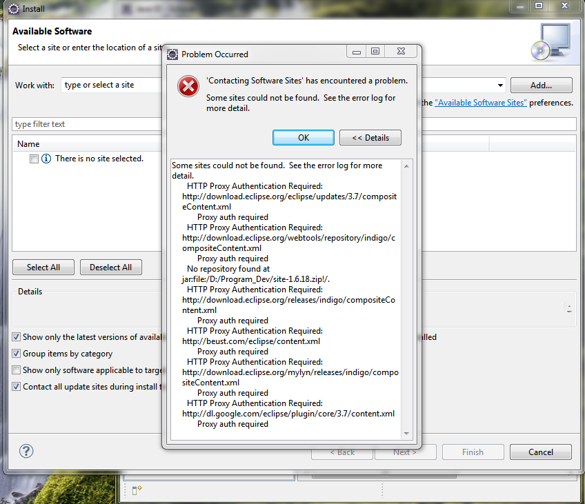Viewport: 585px width, 504px height.
Task: Click the Name column header
Action: pyautogui.click(x=28, y=144)
